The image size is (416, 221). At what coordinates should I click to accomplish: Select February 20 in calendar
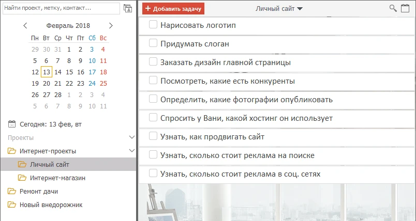47,83
